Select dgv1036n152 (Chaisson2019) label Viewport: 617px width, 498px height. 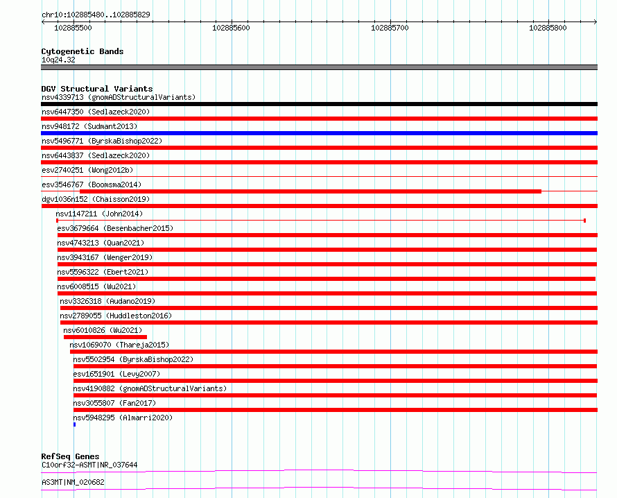point(96,199)
